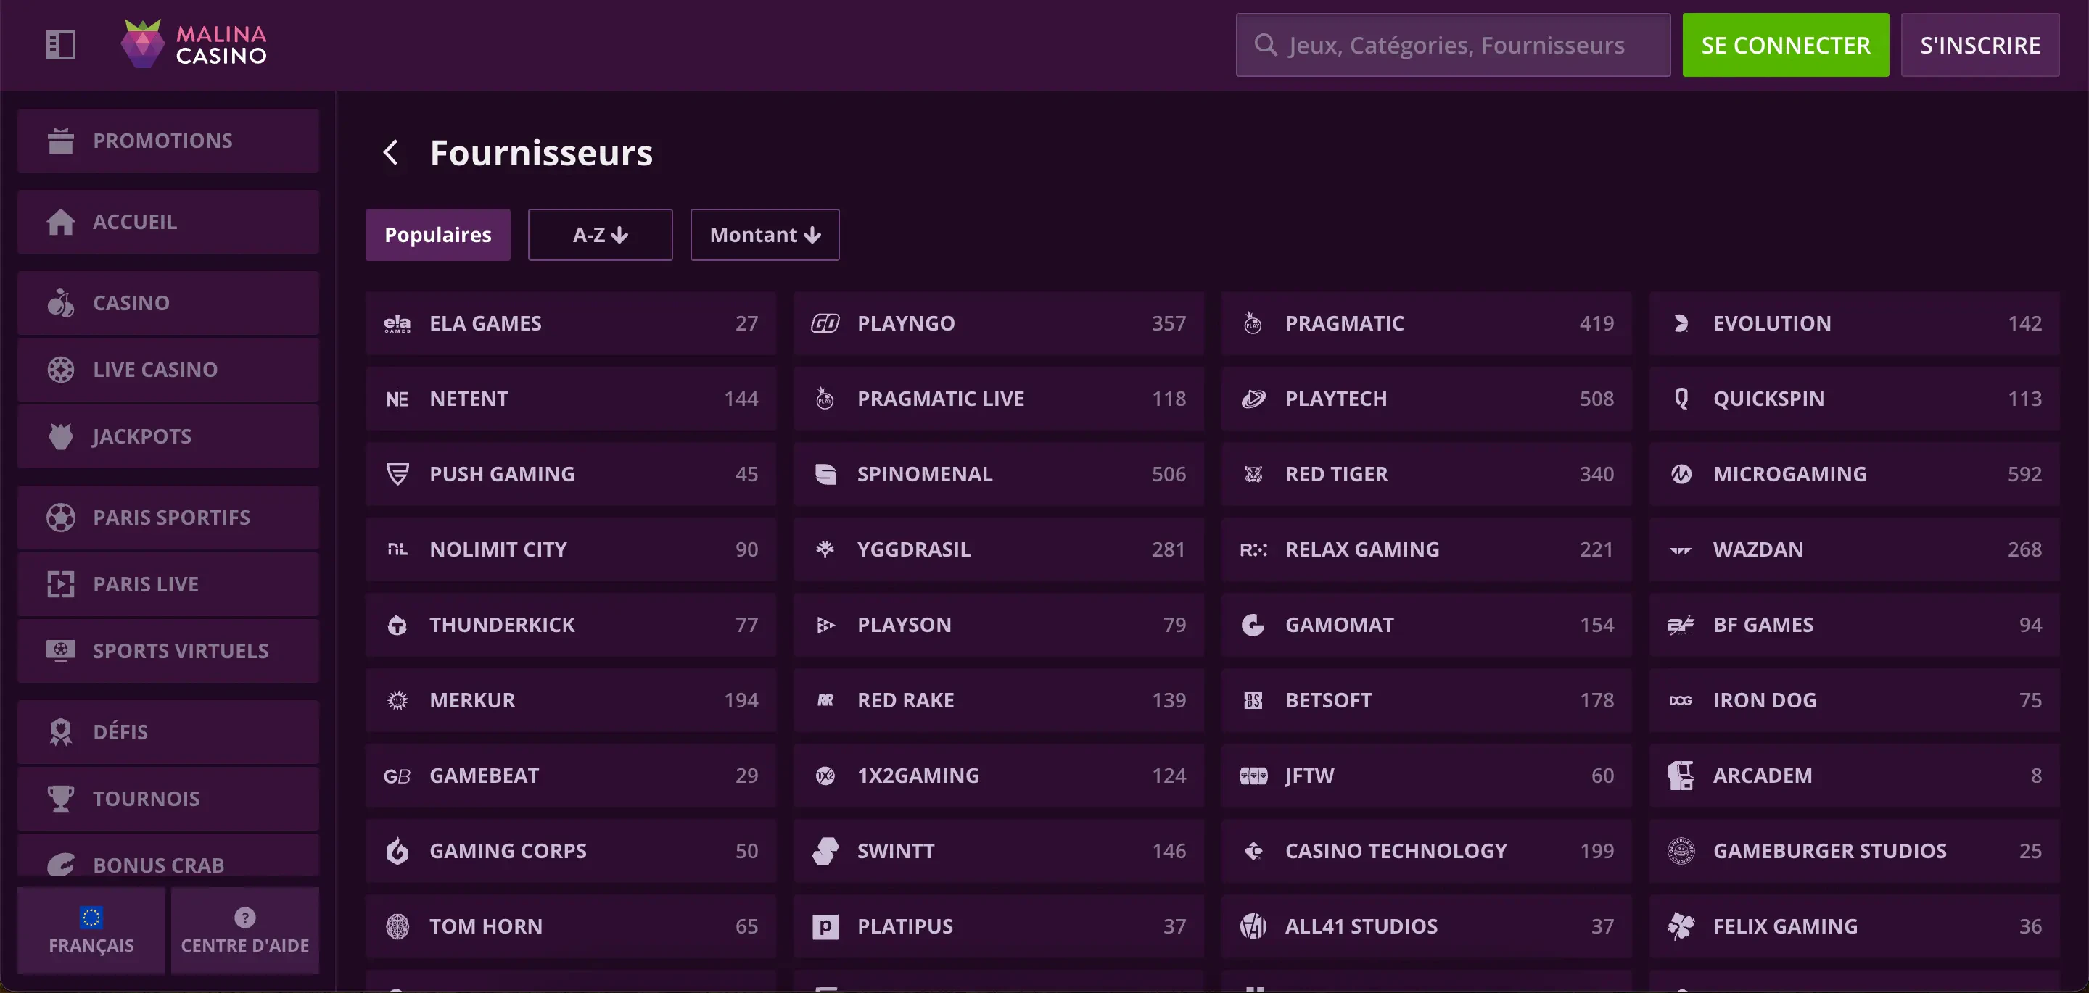This screenshot has width=2089, height=993.
Task: Click the Accueil house icon
Action: click(61, 221)
